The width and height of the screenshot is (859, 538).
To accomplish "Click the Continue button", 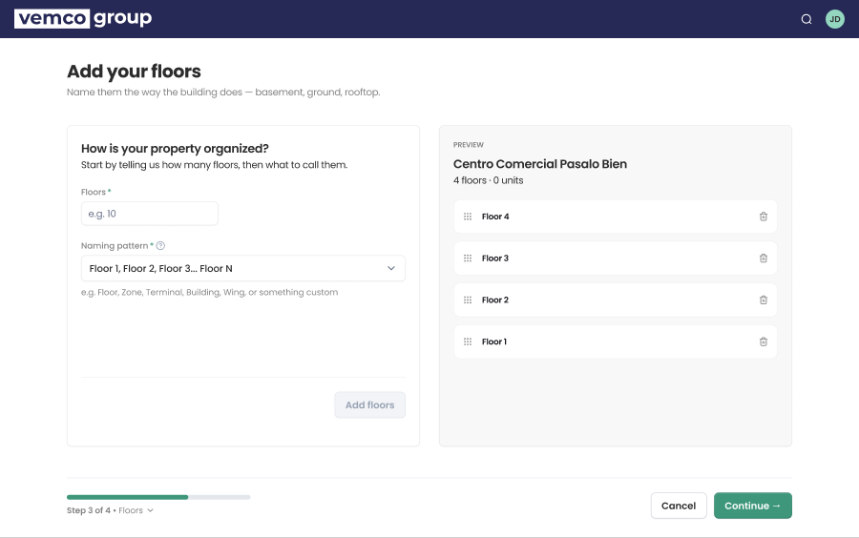I will 753,506.
